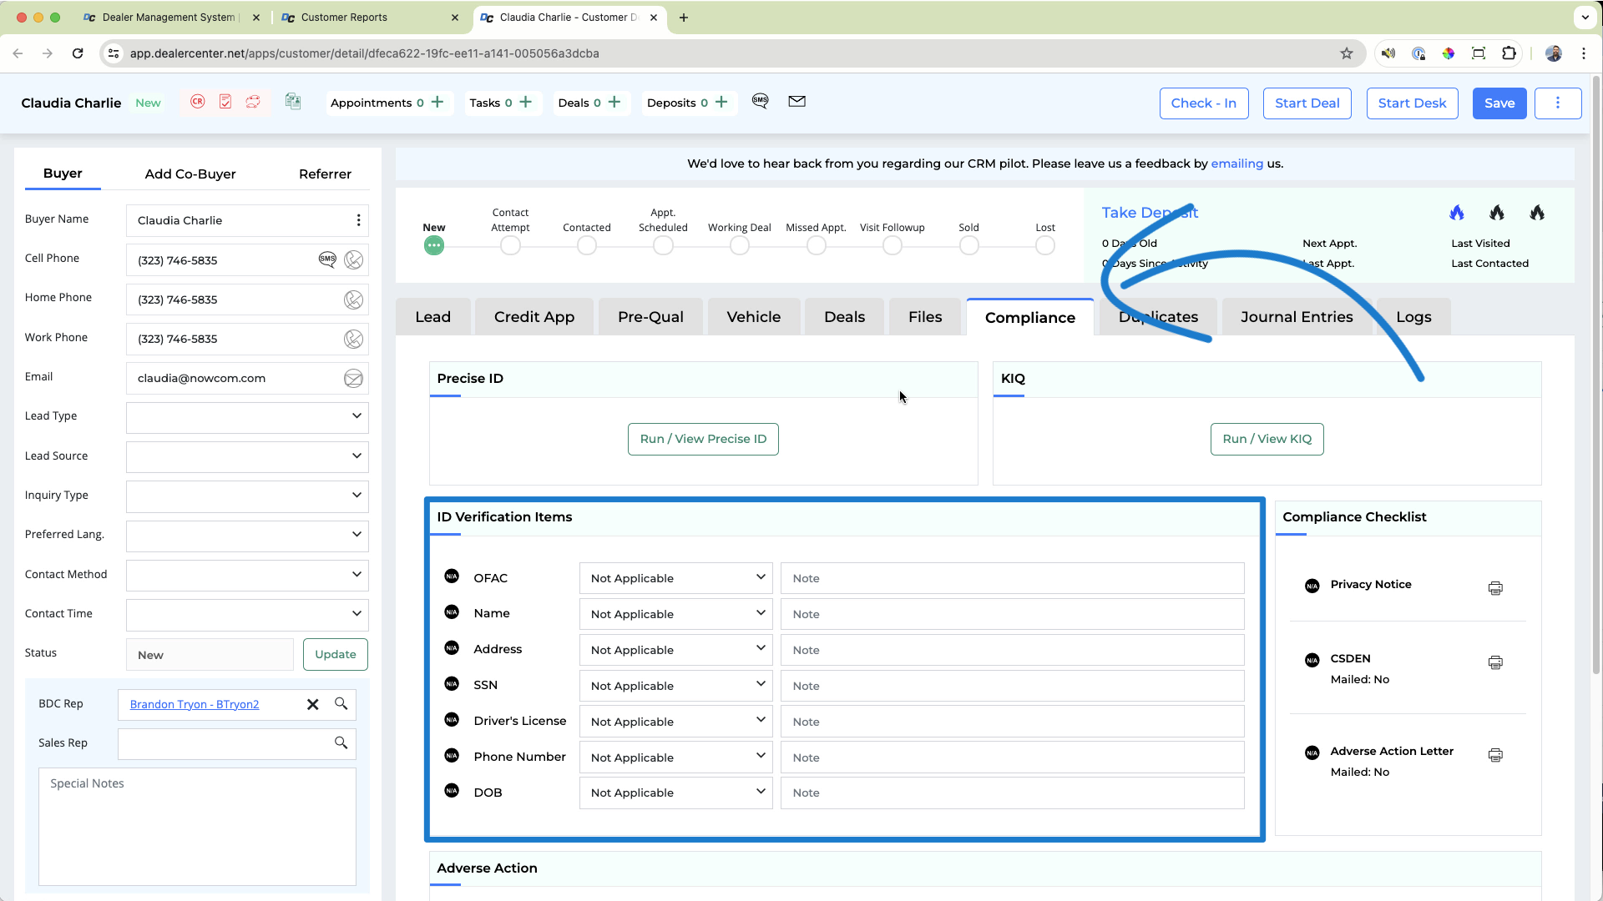
Task: Select the middle flame lead rating icon
Action: coord(1497,213)
